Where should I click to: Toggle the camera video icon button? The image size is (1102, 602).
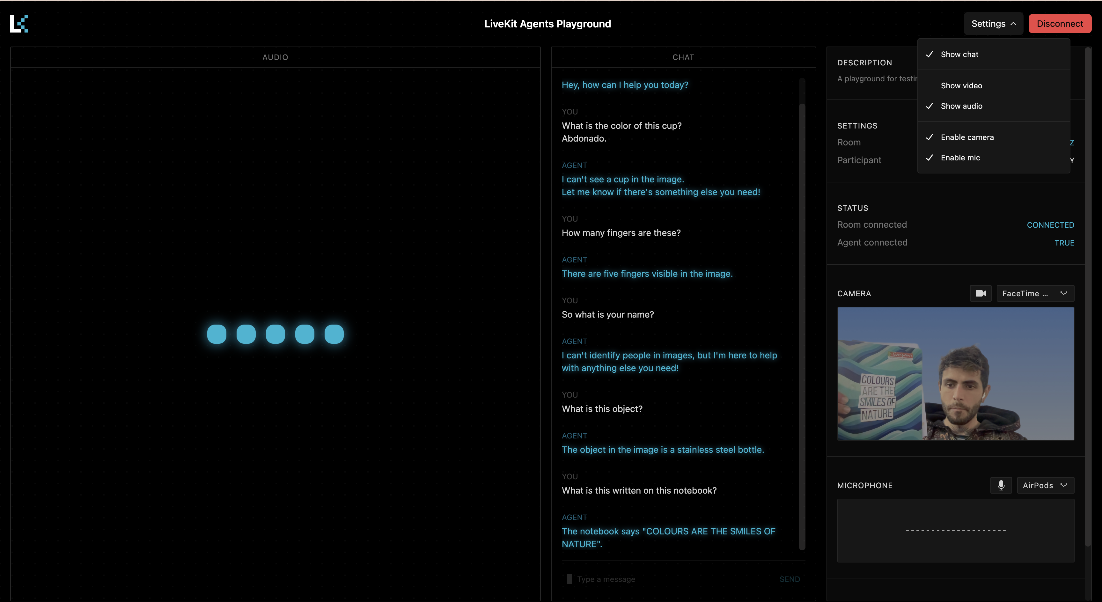pos(980,294)
